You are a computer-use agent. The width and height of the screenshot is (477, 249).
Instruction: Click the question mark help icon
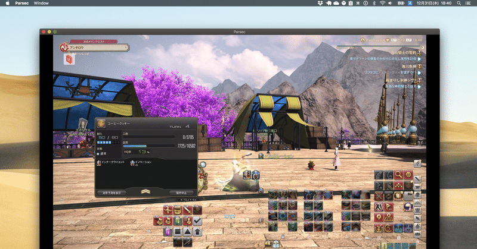[417, 163]
